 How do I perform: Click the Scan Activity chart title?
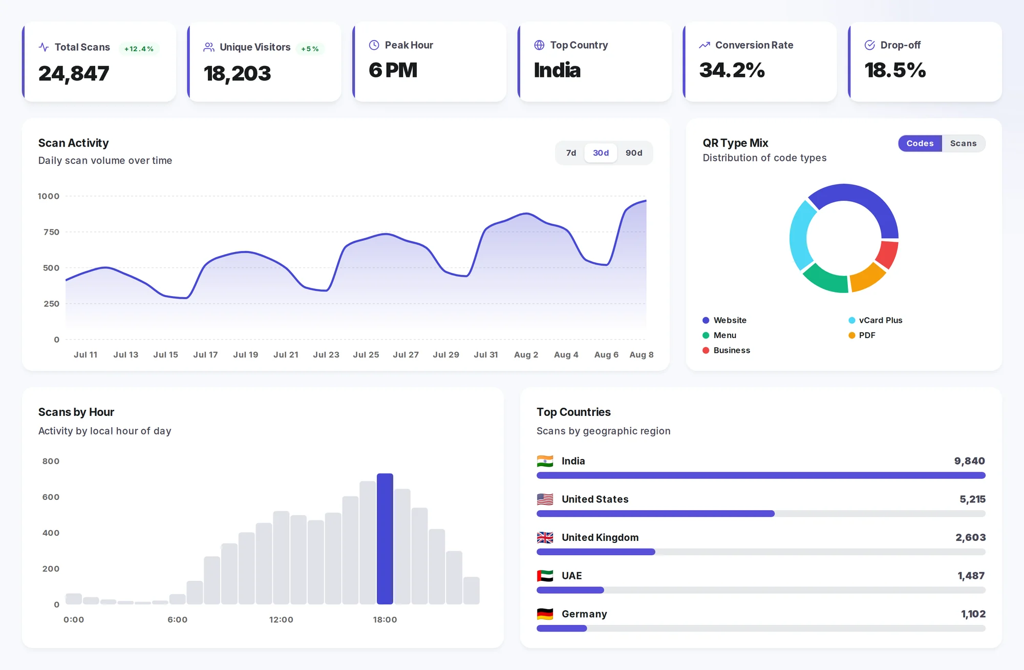[73, 143]
